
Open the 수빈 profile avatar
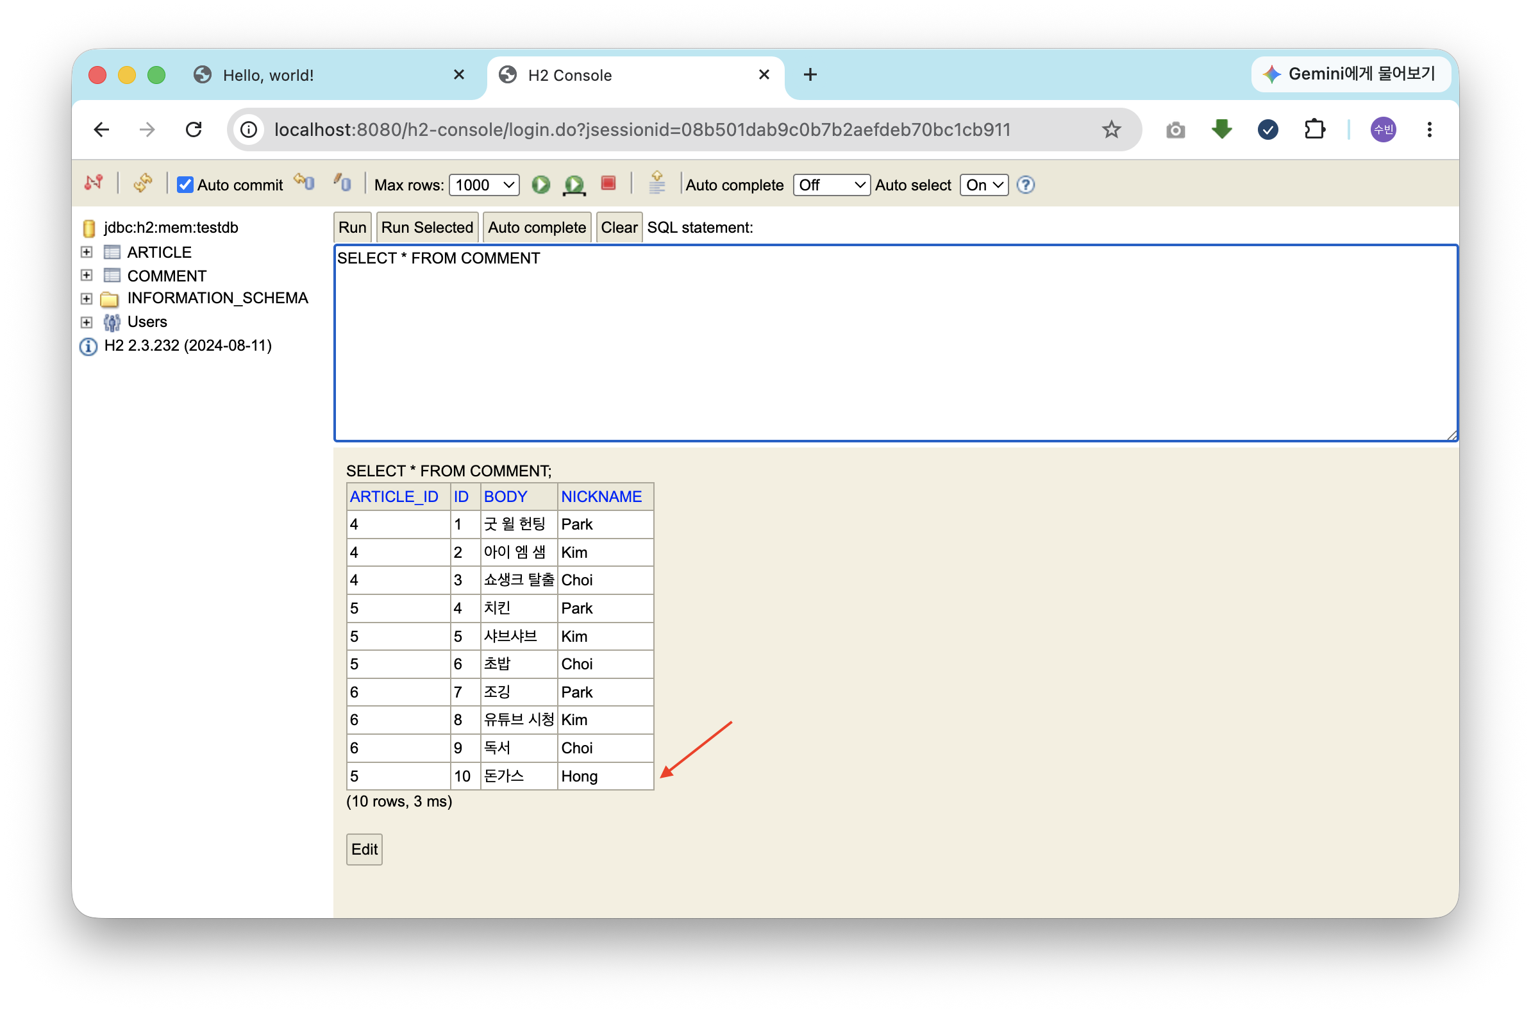click(x=1383, y=130)
